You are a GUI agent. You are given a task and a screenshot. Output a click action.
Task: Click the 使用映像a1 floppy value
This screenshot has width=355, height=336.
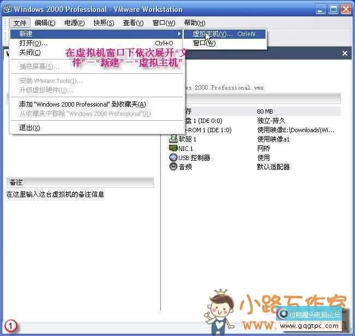(x=273, y=139)
